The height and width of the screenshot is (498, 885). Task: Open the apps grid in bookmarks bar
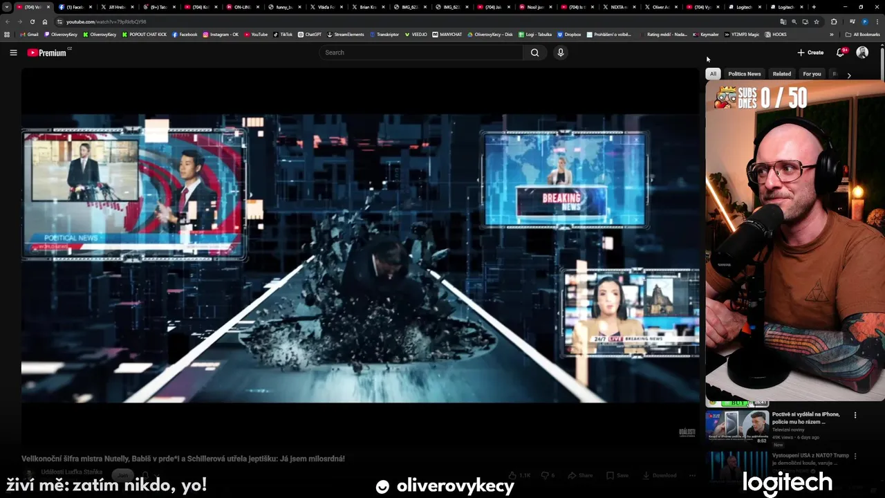coord(8,34)
